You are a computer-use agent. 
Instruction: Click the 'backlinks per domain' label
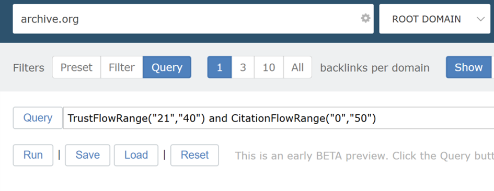pos(375,68)
